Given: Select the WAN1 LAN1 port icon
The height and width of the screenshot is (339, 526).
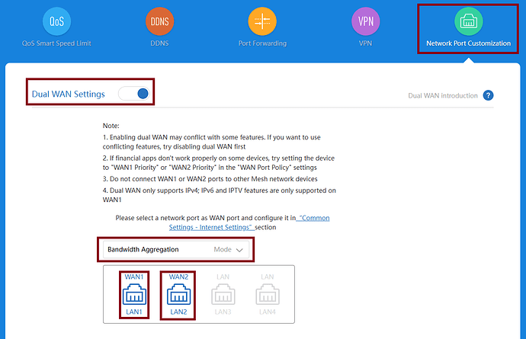Looking at the screenshot, I should (134, 294).
